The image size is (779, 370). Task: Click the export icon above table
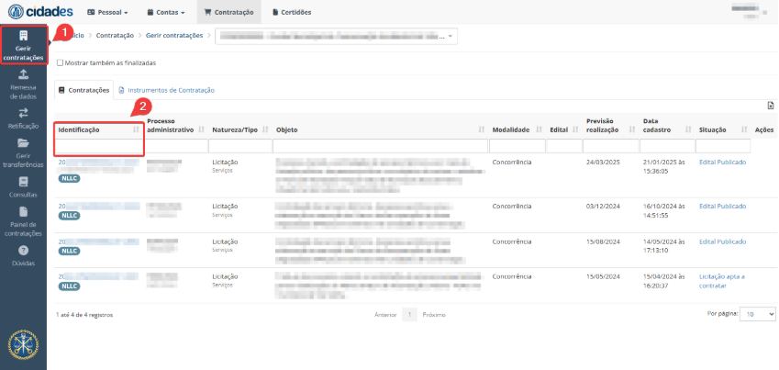tap(771, 107)
